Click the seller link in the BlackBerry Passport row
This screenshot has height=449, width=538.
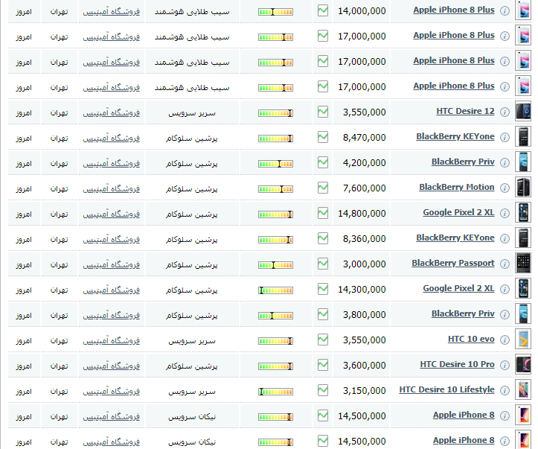click(x=111, y=264)
